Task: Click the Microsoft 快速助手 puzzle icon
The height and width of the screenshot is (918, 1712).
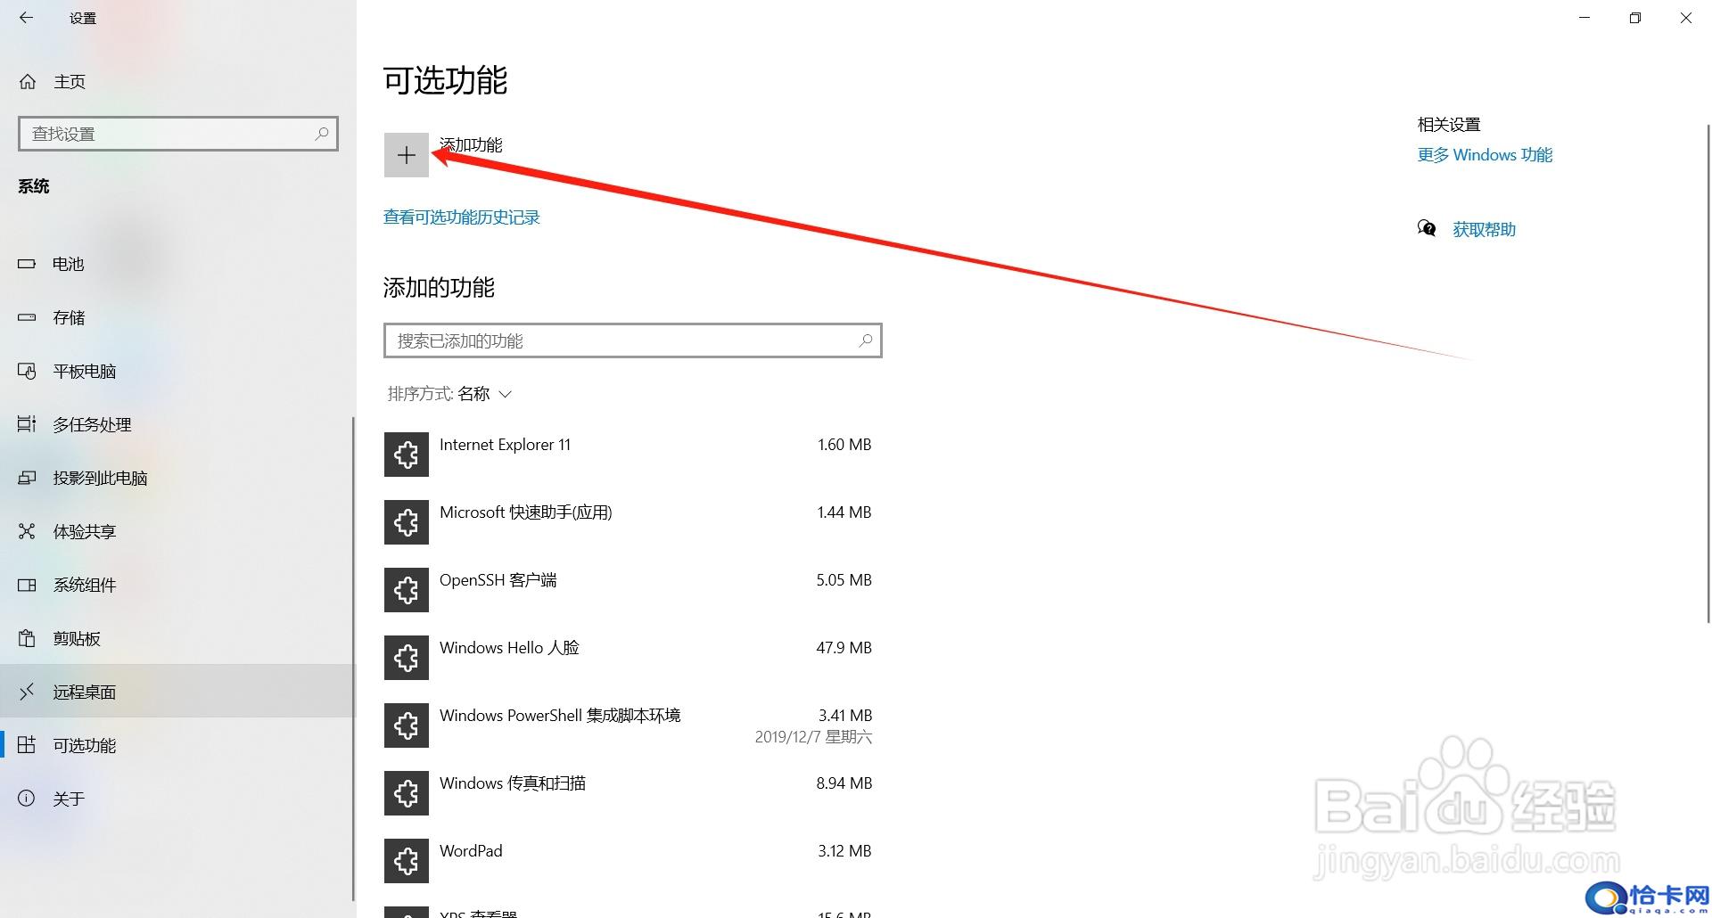Action: [407, 522]
